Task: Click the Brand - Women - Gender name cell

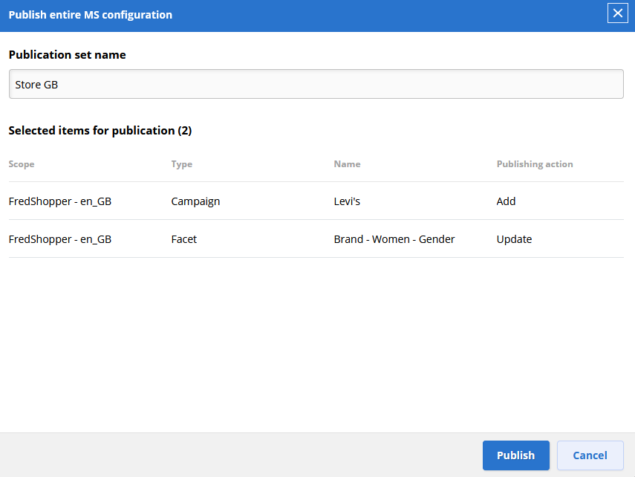Action: (x=394, y=238)
